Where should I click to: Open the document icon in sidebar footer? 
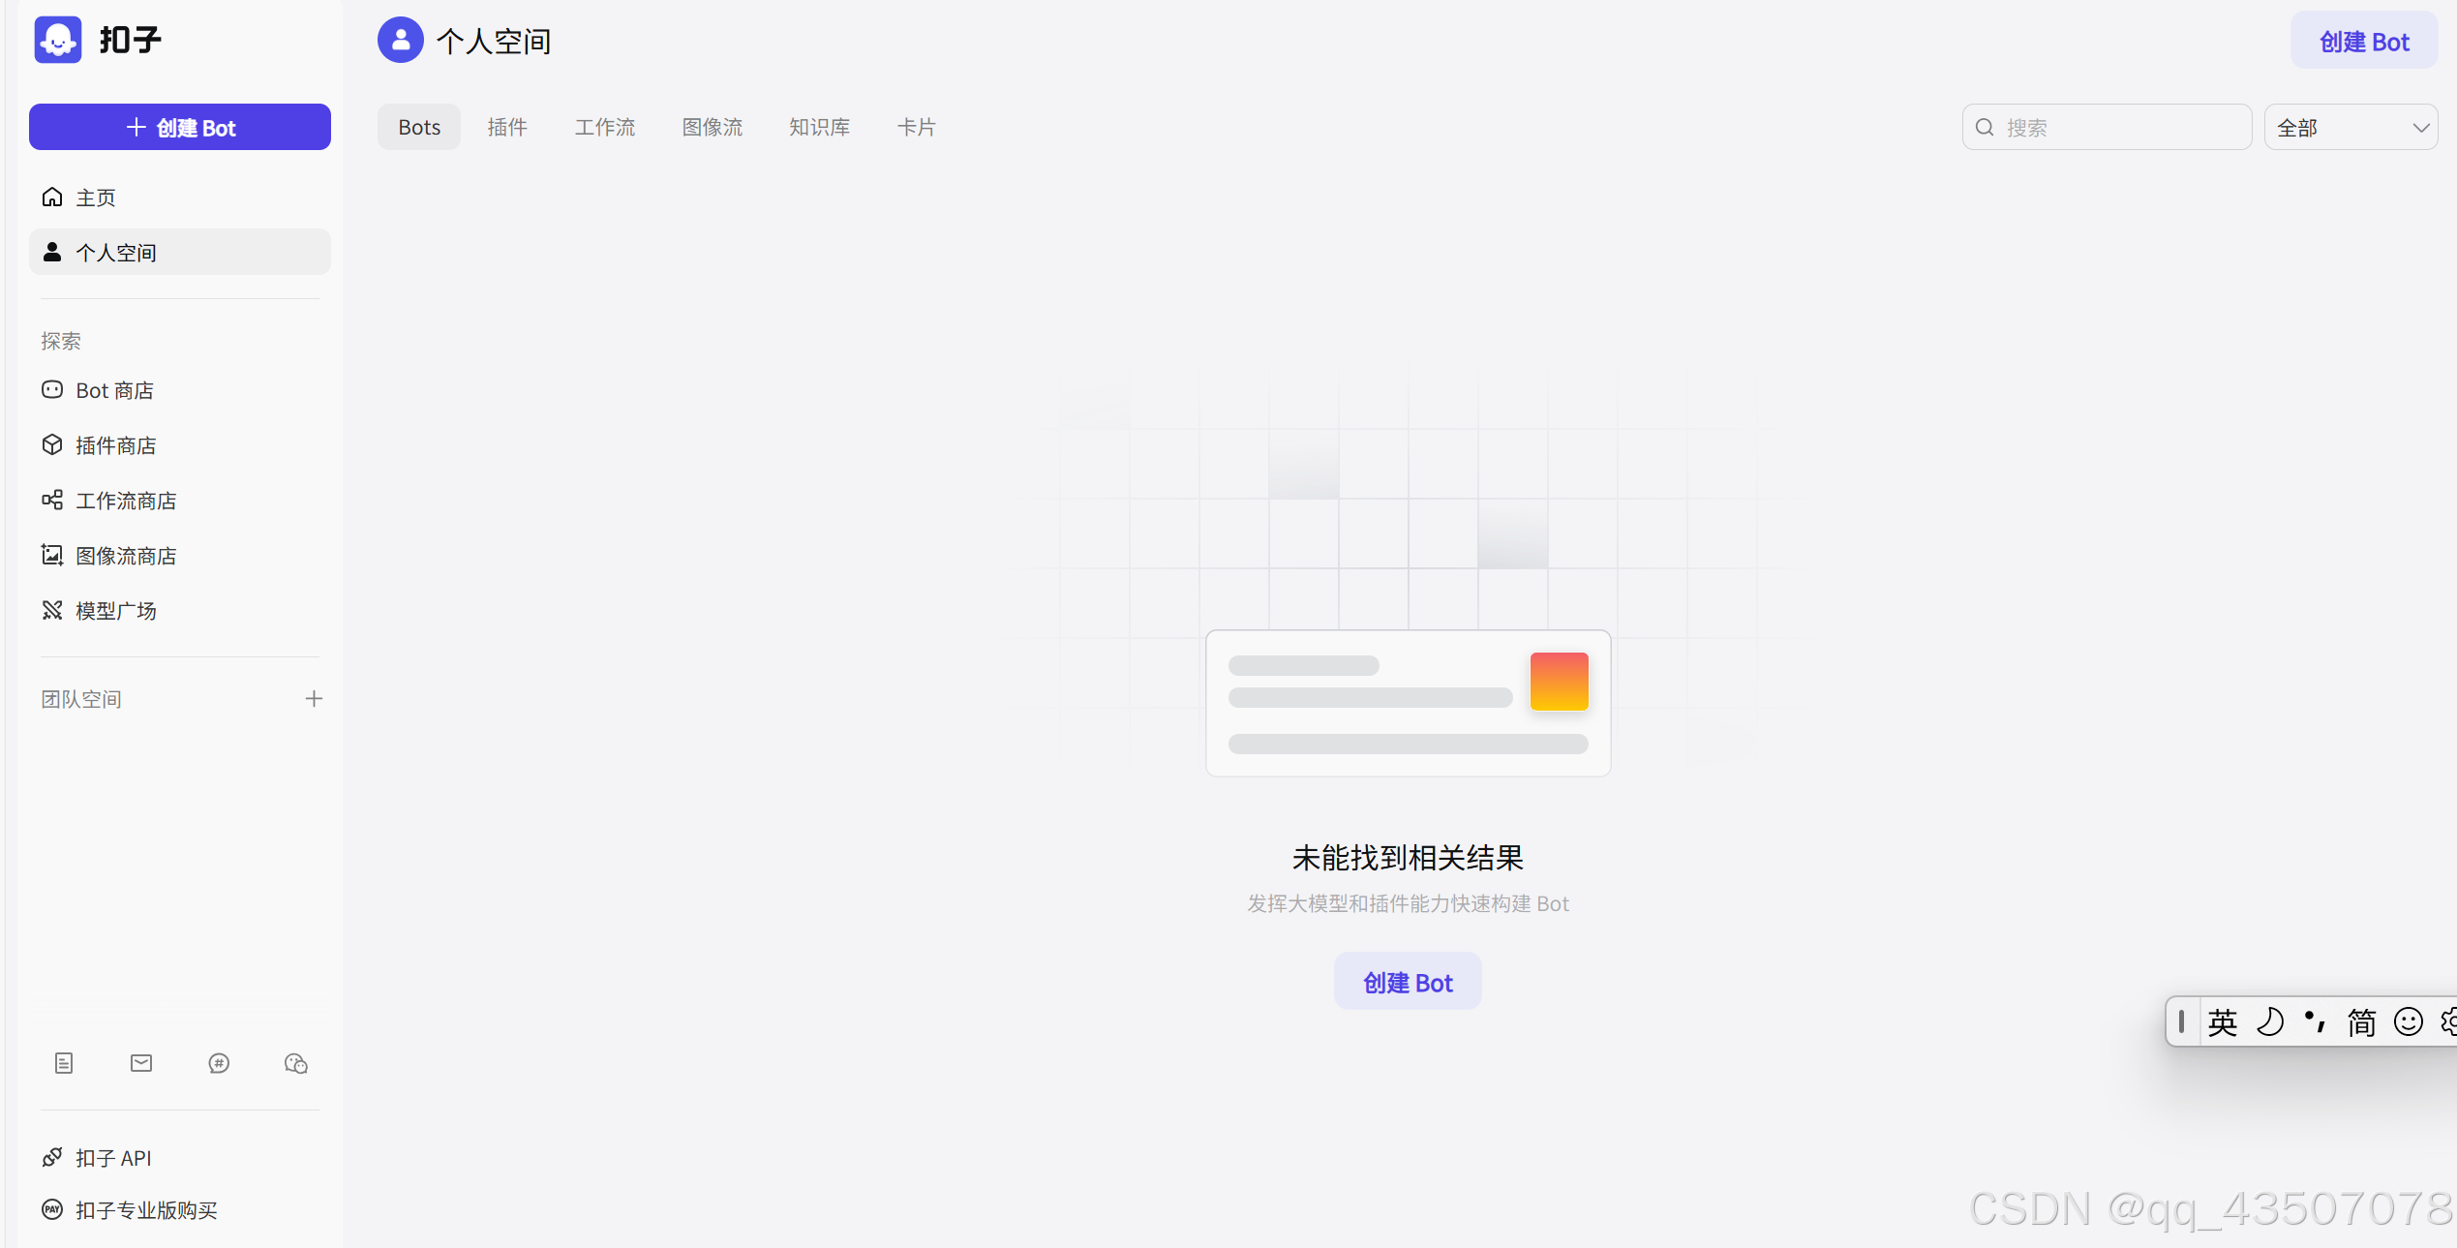(x=64, y=1063)
